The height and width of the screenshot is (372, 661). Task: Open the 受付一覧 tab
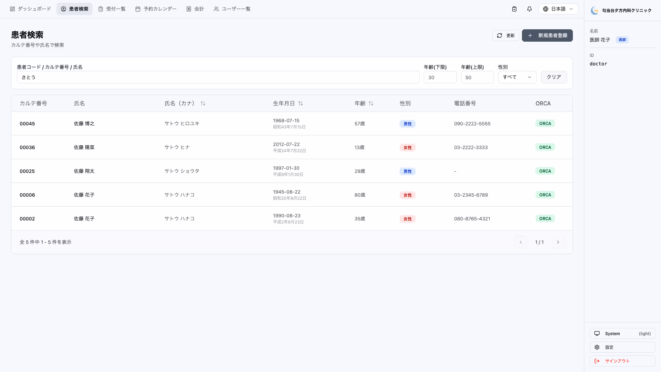112,9
